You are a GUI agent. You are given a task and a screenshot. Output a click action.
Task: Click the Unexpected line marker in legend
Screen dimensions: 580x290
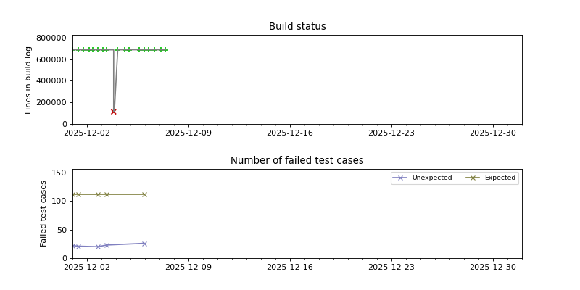click(x=400, y=178)
